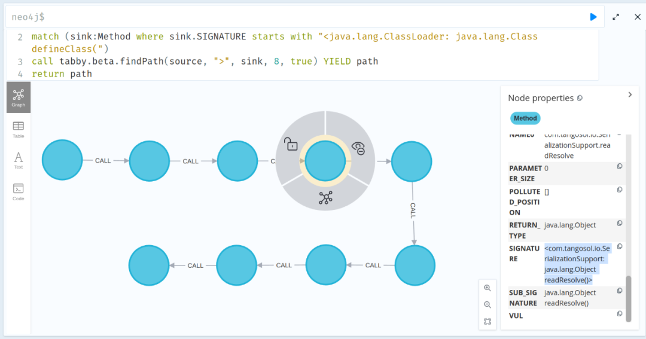Switch to the Text view tab

tap(19, 160)
